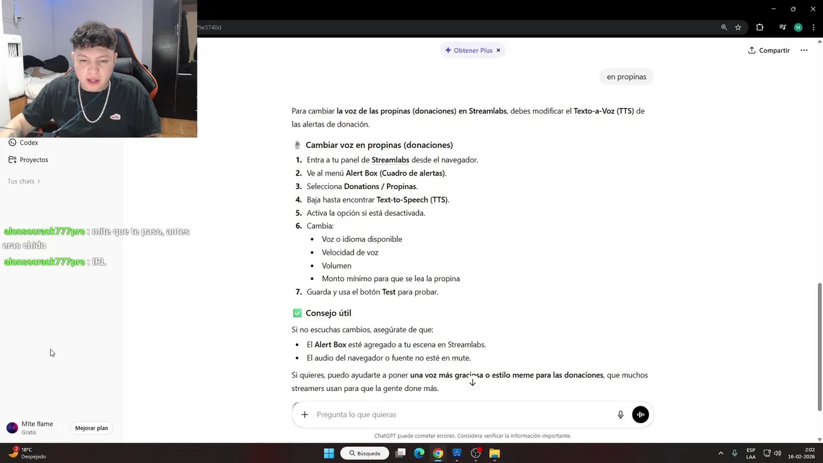Image resolution: width=823 pixels, height=463 pixels.
Task: Click the tray microphone icon
Action: (x=734, y=453)
